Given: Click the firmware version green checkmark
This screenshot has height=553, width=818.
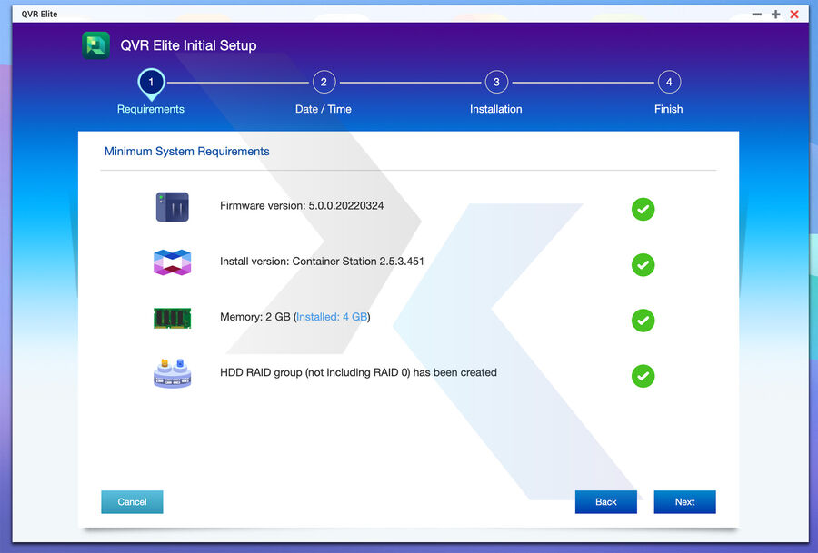Looking at the screenshot, I should (x=643, y=210).
